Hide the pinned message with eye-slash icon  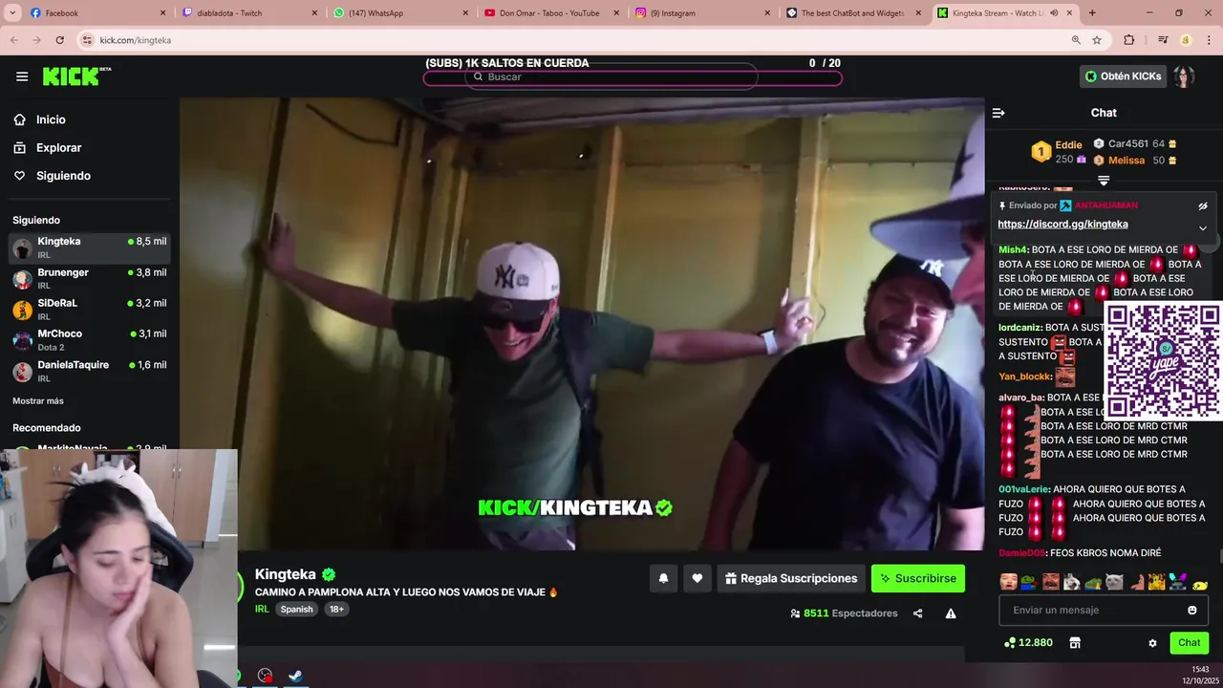(1203, 205)
